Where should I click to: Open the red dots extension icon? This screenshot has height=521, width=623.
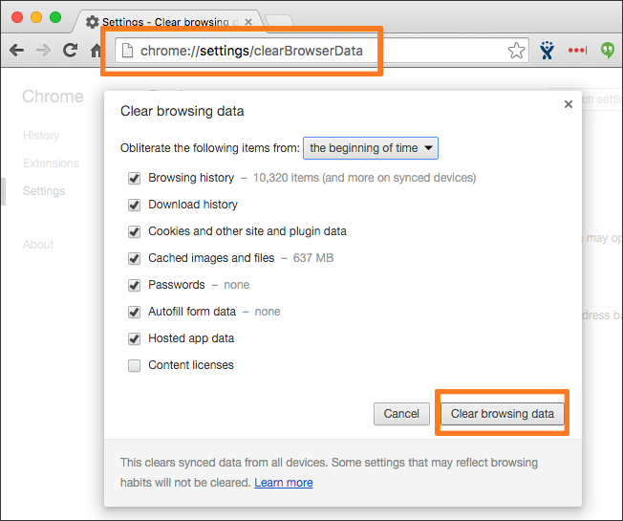pyautogui.click(x=577, y=50)
